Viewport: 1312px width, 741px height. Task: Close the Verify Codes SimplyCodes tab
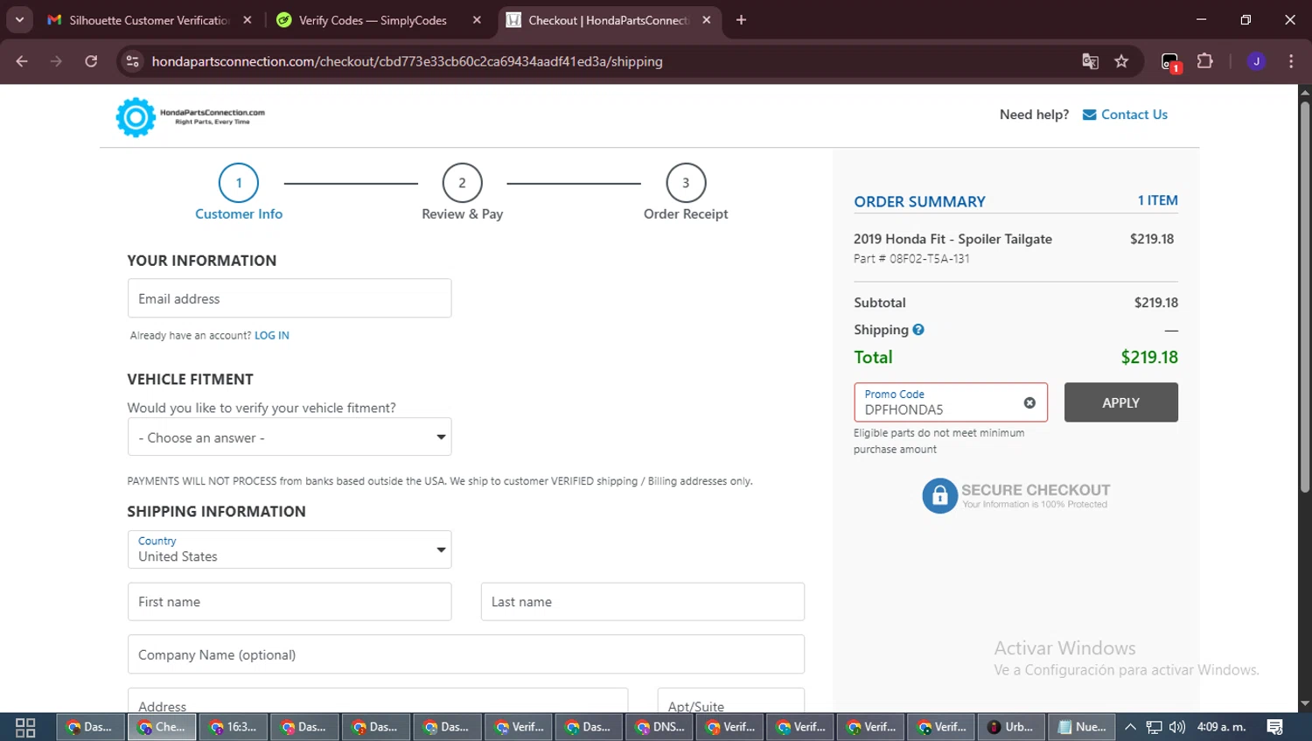(x=477, y=20)
